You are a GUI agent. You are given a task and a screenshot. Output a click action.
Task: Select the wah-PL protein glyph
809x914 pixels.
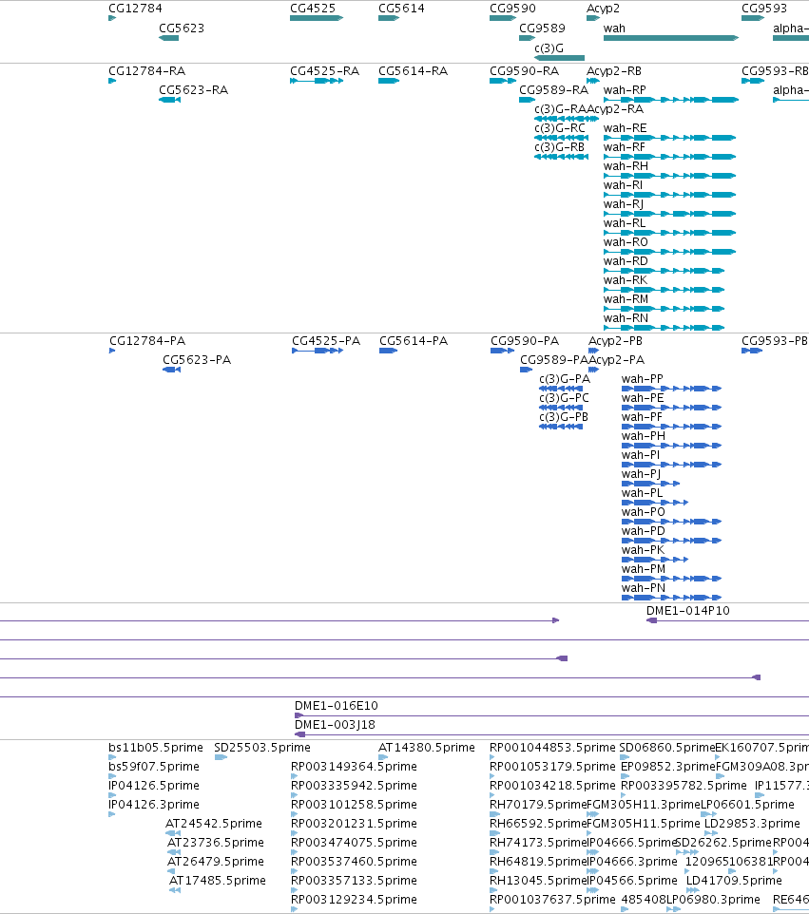point(655,503)
